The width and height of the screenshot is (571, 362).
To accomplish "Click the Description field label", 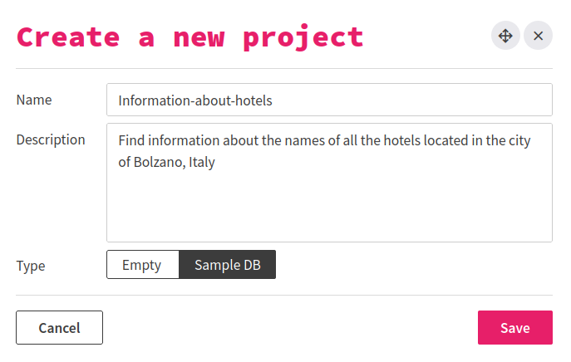I will pos(51,139).
